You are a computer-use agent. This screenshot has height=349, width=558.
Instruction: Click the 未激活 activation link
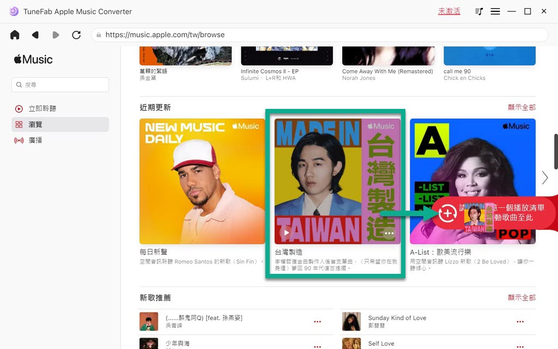click(x=449, y=11)
